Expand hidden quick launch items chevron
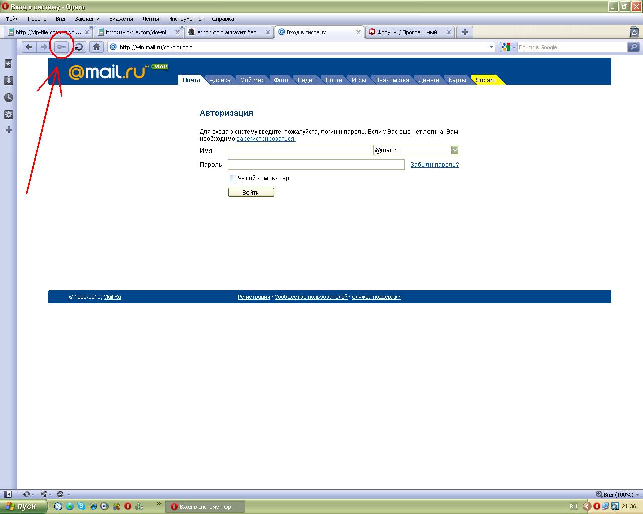Viewport: 643px width, 514px height. point(159,503)
